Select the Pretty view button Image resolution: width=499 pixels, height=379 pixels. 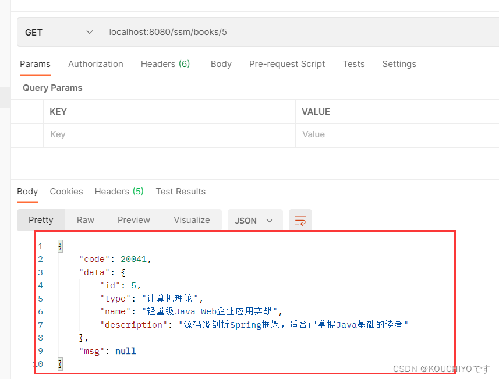point(41,220)
